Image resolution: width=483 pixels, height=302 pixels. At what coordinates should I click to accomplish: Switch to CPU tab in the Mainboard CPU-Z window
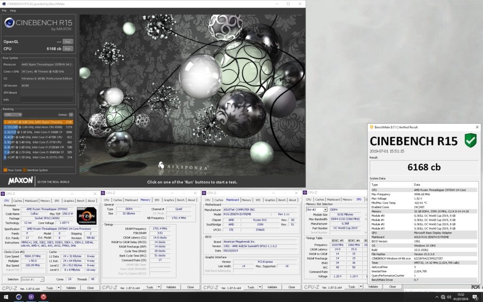coord(208,200)
